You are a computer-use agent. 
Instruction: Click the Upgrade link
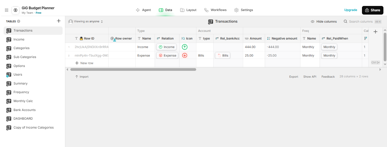click(x=351, y=10)
